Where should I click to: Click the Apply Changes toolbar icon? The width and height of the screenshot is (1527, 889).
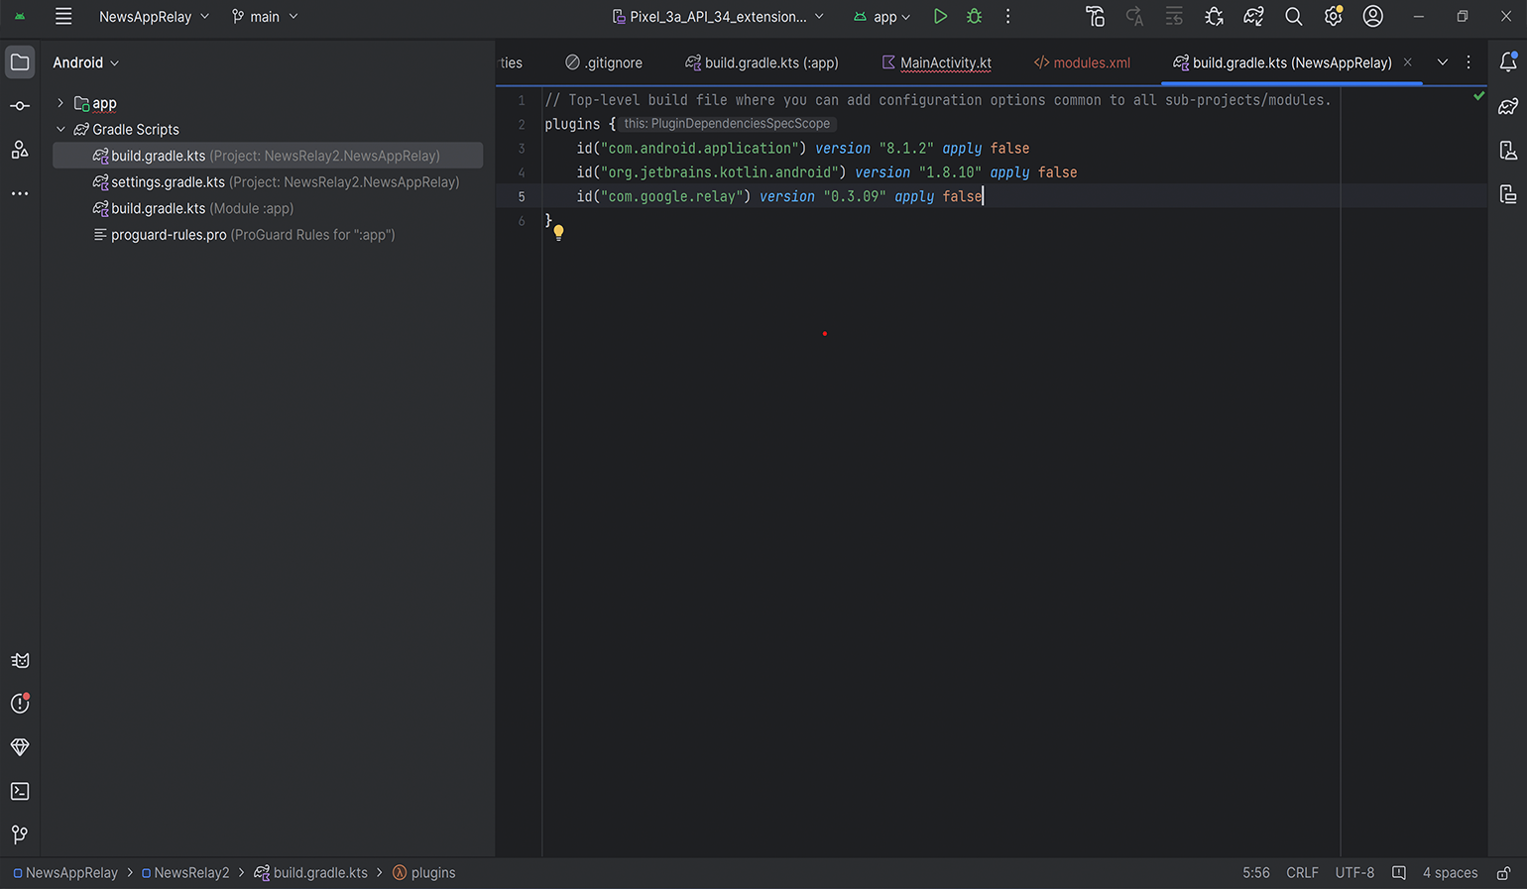(x=1134, y=17)
